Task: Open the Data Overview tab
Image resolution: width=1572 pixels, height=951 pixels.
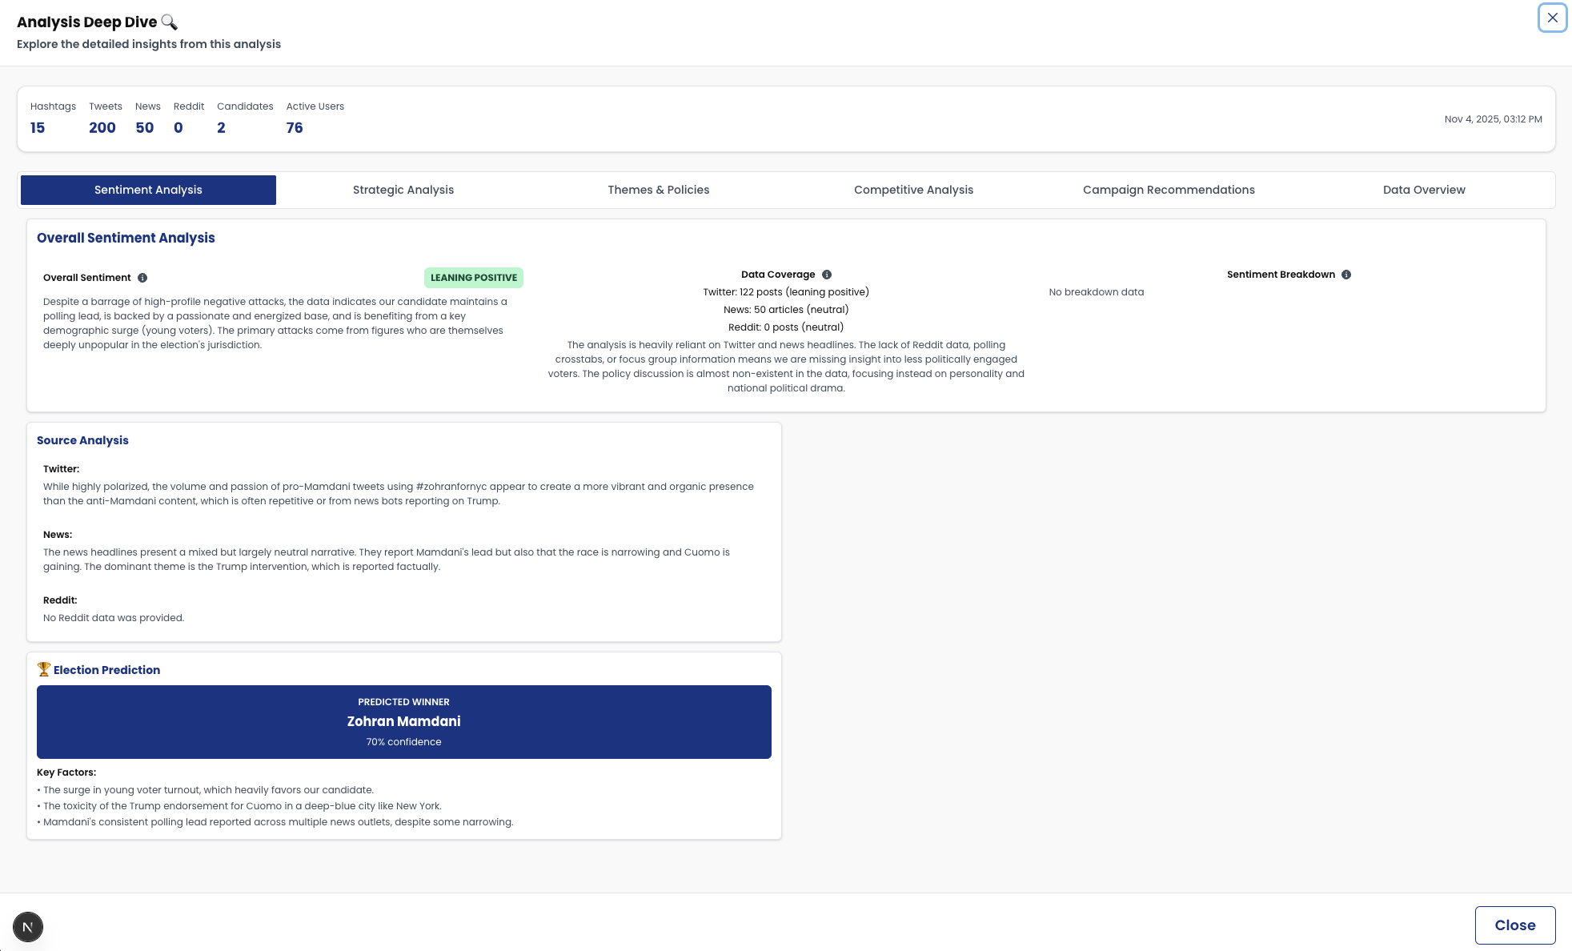Action: pos(1424,190)
